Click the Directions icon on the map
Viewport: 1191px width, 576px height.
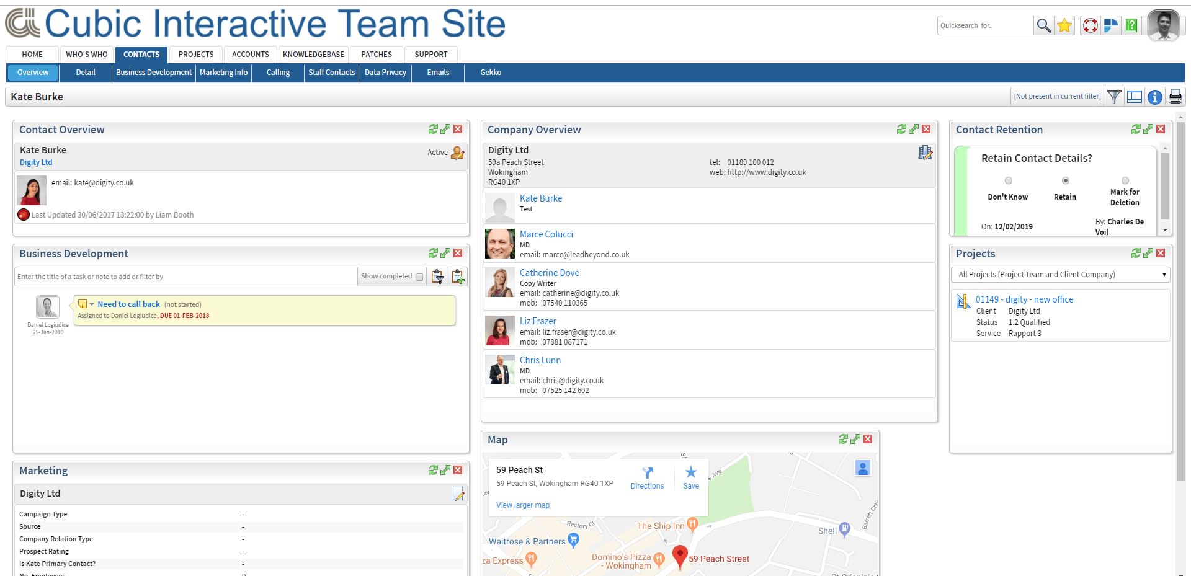click(x=648, y=473)
